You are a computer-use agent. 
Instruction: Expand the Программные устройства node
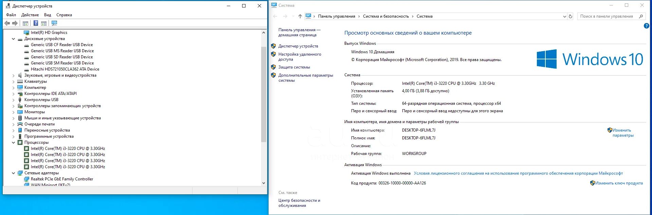[x=14, y=136]
